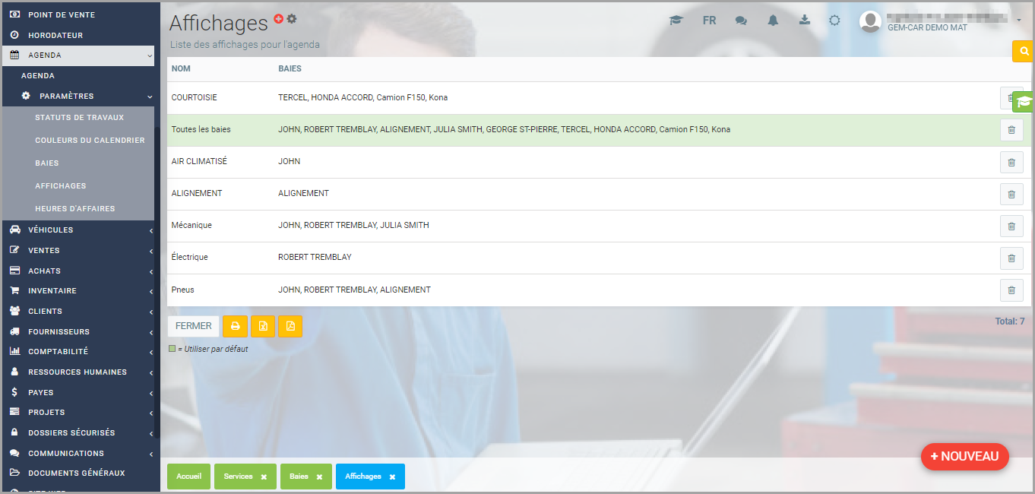Delete the Pneus display with trash icon
Viewport: 1035px width, 494px height.
click(1011, 290)
